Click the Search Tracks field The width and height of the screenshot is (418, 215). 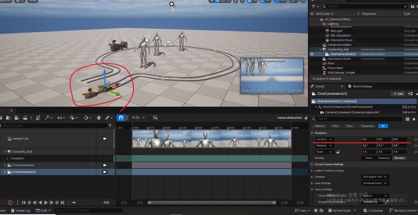click(54, 126)
